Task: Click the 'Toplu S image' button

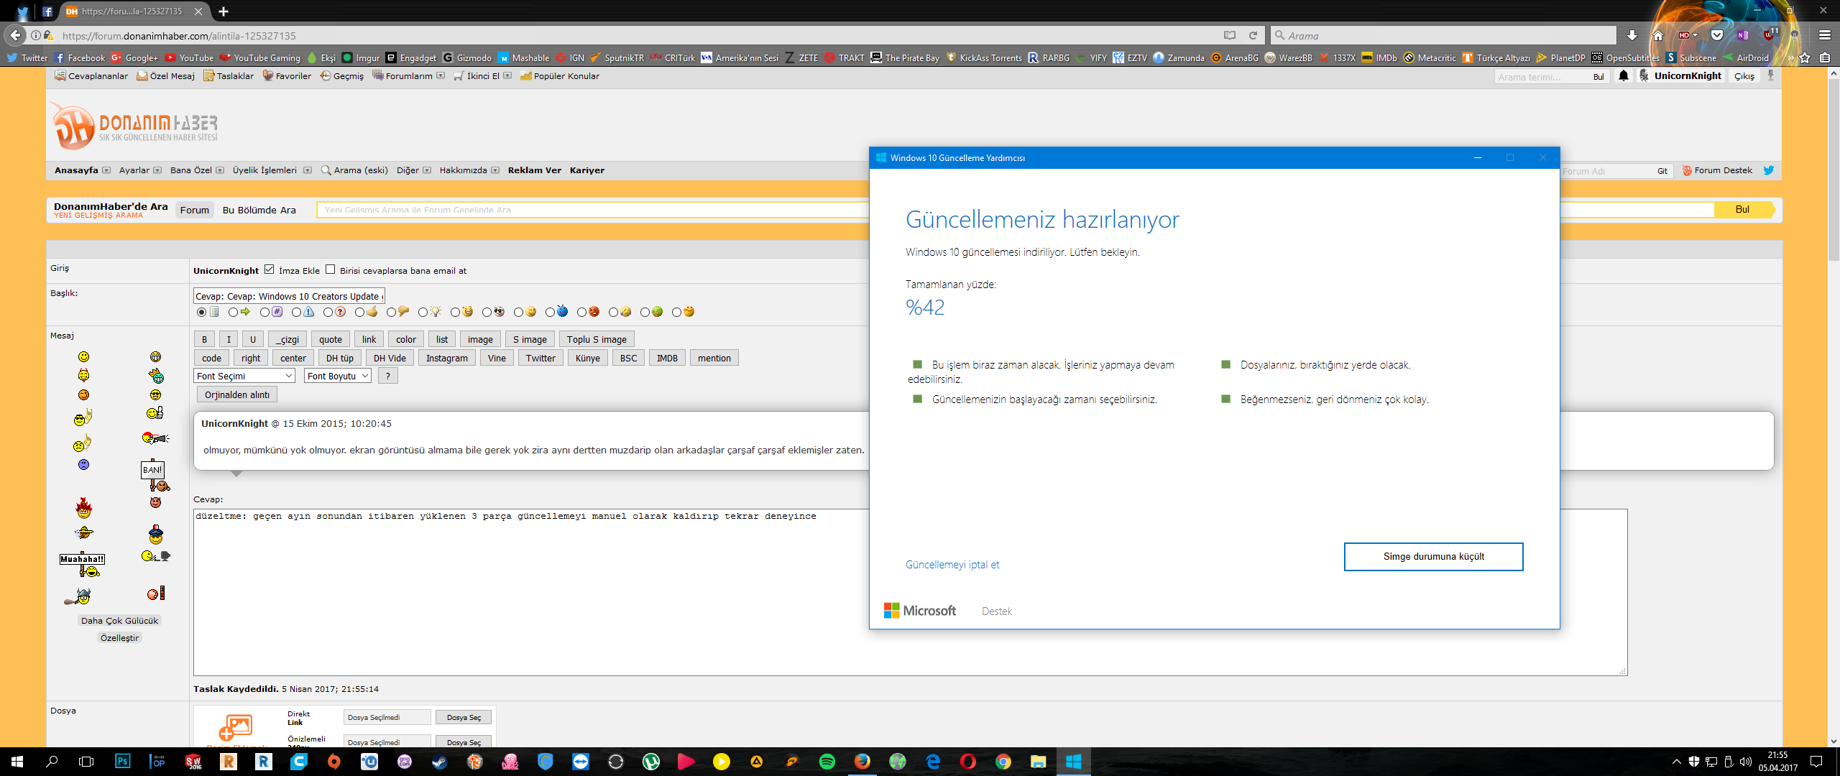Action: [x=597, y=339]
